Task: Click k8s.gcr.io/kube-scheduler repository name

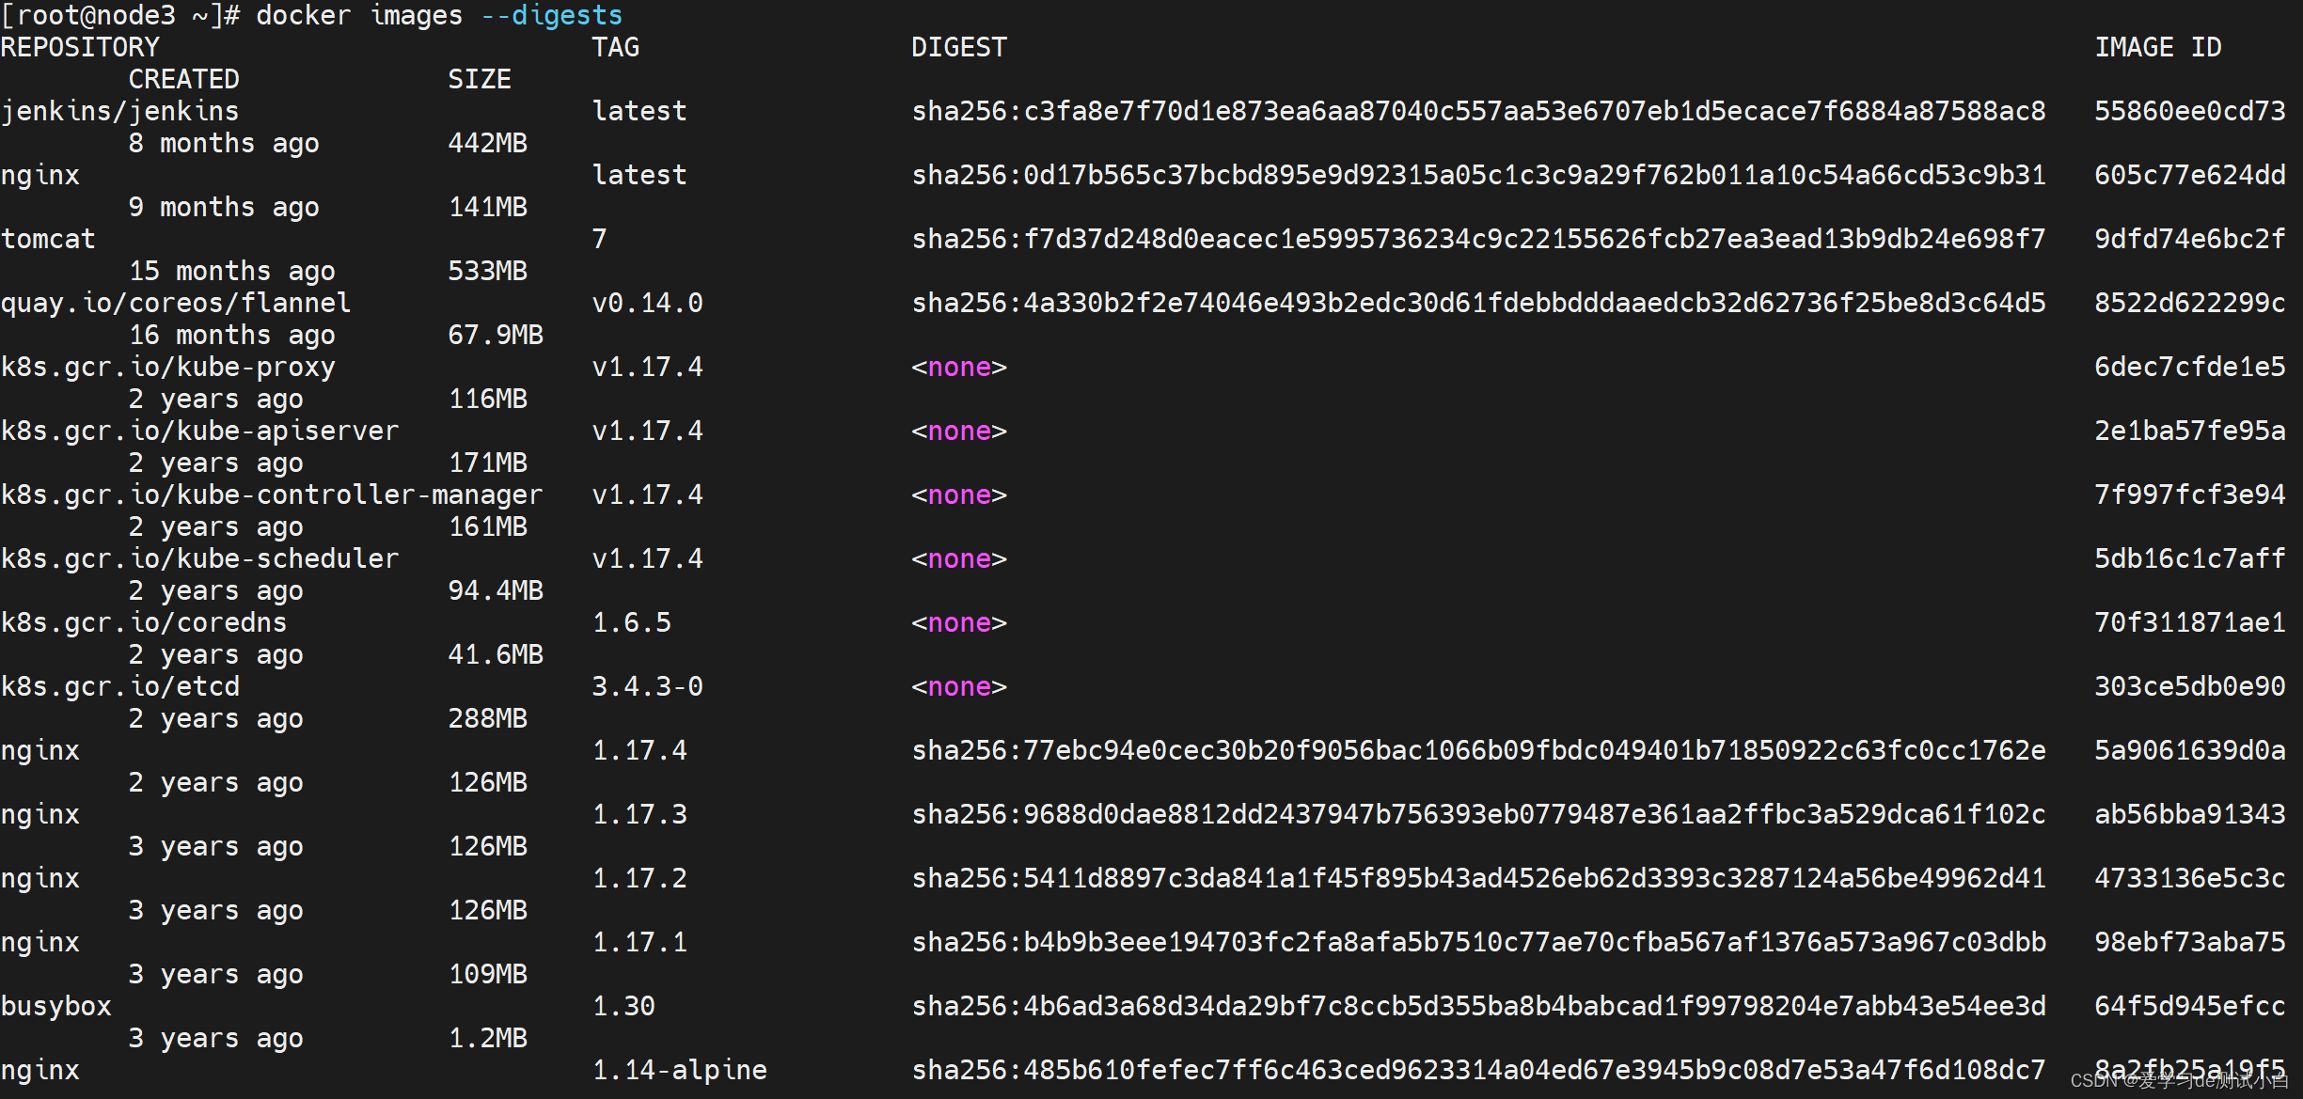Action: pyautogui.click(x=200, y=559)
